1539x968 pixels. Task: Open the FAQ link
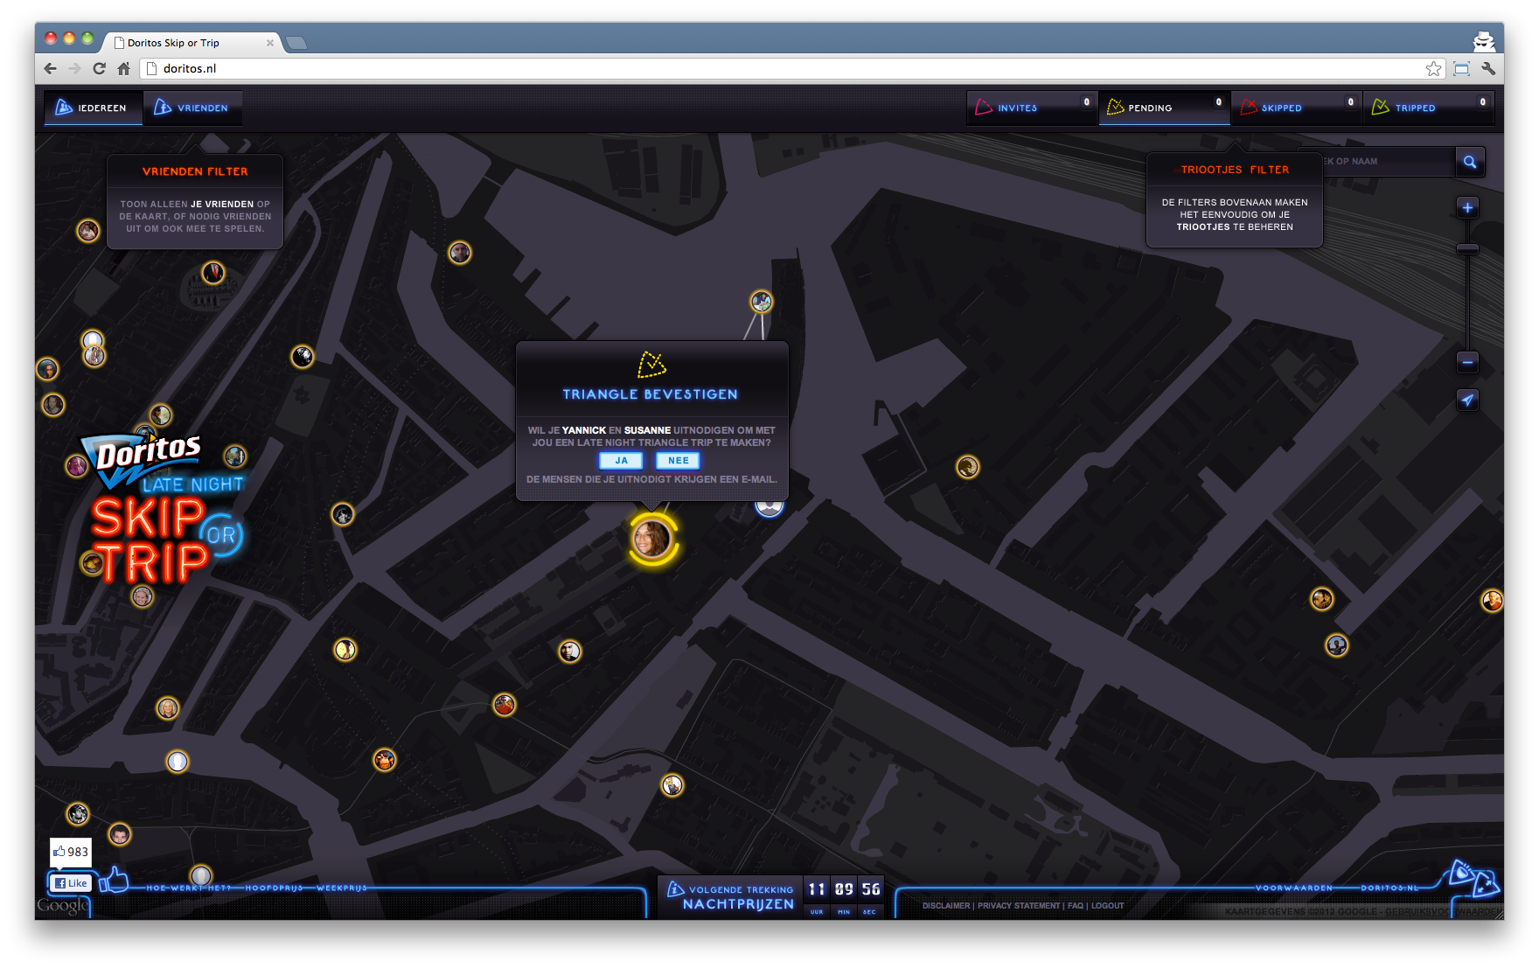pyautogui.click(x=1076, y=906)
